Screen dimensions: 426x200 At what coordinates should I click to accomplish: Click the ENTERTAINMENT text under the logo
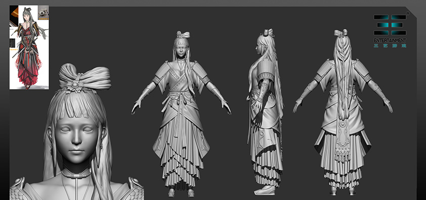[x=390, y=40]
